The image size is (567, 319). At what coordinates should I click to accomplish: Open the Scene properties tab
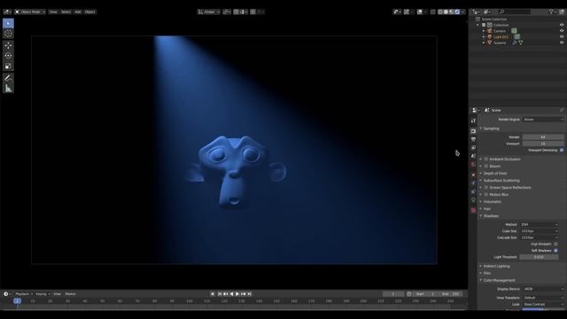(473, 156)
